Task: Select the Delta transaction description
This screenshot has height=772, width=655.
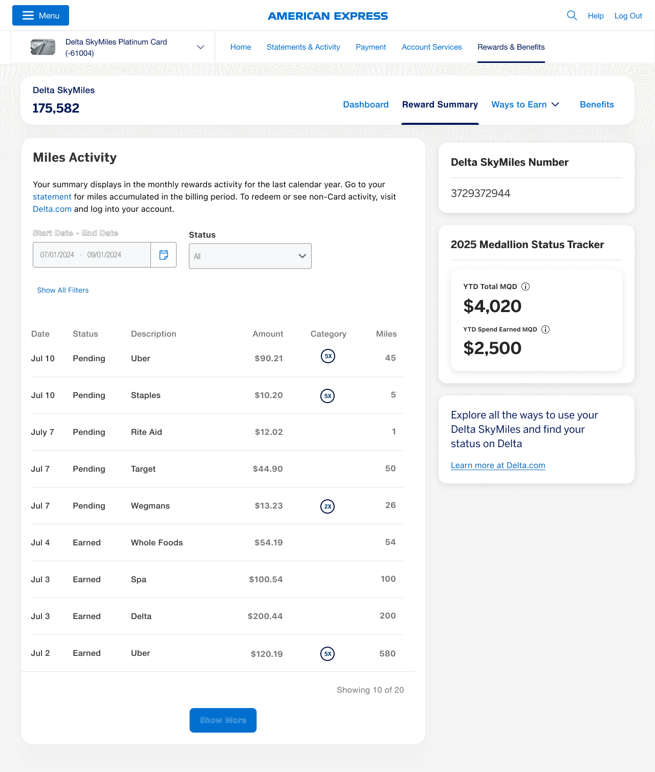Action: [141, 616]
